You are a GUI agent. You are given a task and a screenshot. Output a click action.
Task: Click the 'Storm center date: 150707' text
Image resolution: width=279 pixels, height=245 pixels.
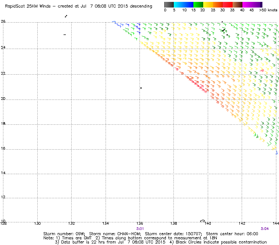173,234
